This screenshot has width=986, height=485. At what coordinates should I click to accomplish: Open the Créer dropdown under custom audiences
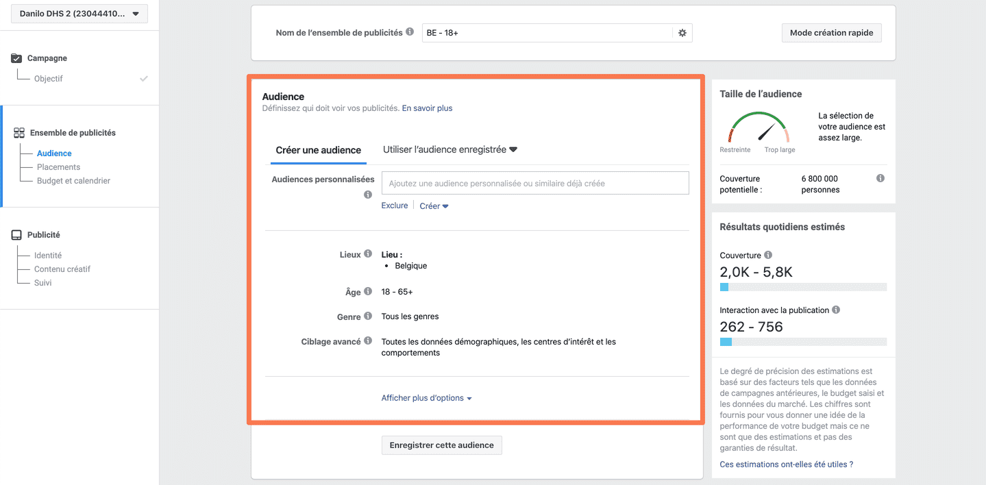click(434, 206)
